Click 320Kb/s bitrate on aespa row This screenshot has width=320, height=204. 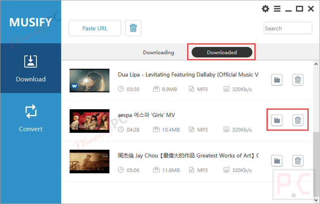(x=242, y=130)
